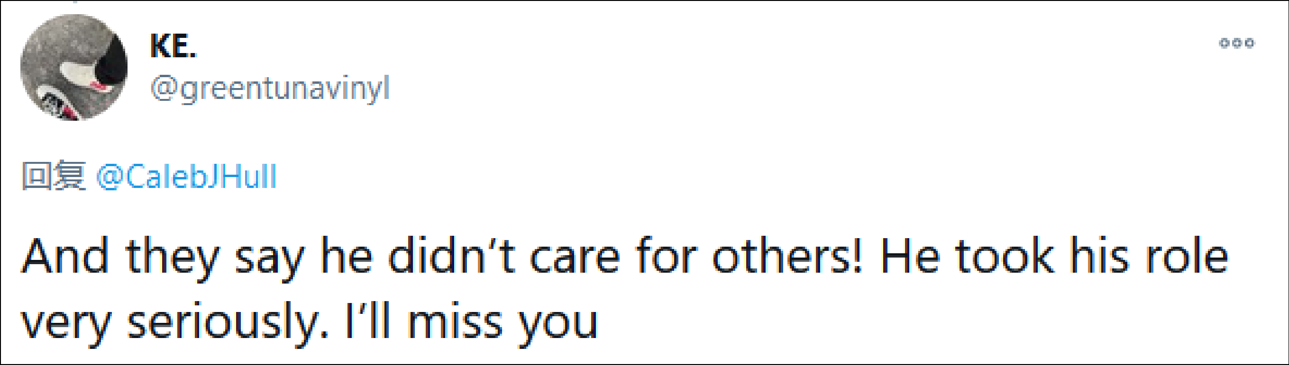Open the @CalebJHull mention link
Image resolution: width=1289 pixels, height=365 pixels.
[186, 177]
